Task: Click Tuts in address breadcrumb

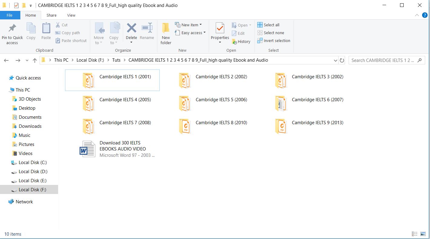Action: (116, 60)
